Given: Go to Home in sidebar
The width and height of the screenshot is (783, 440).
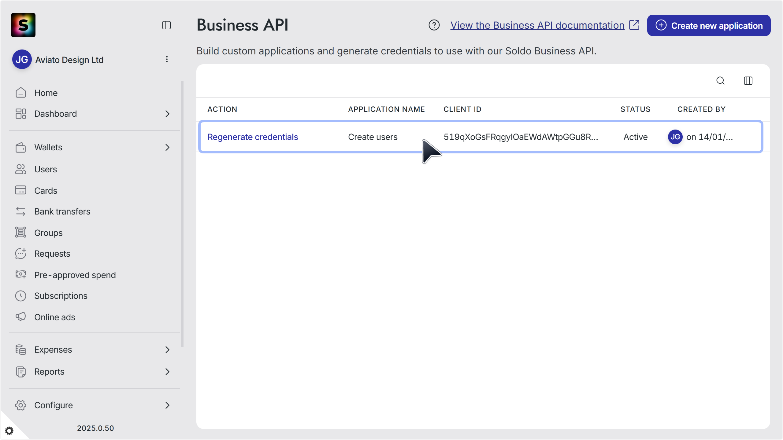Looking at the screenshot, I should tap(46, 93).
